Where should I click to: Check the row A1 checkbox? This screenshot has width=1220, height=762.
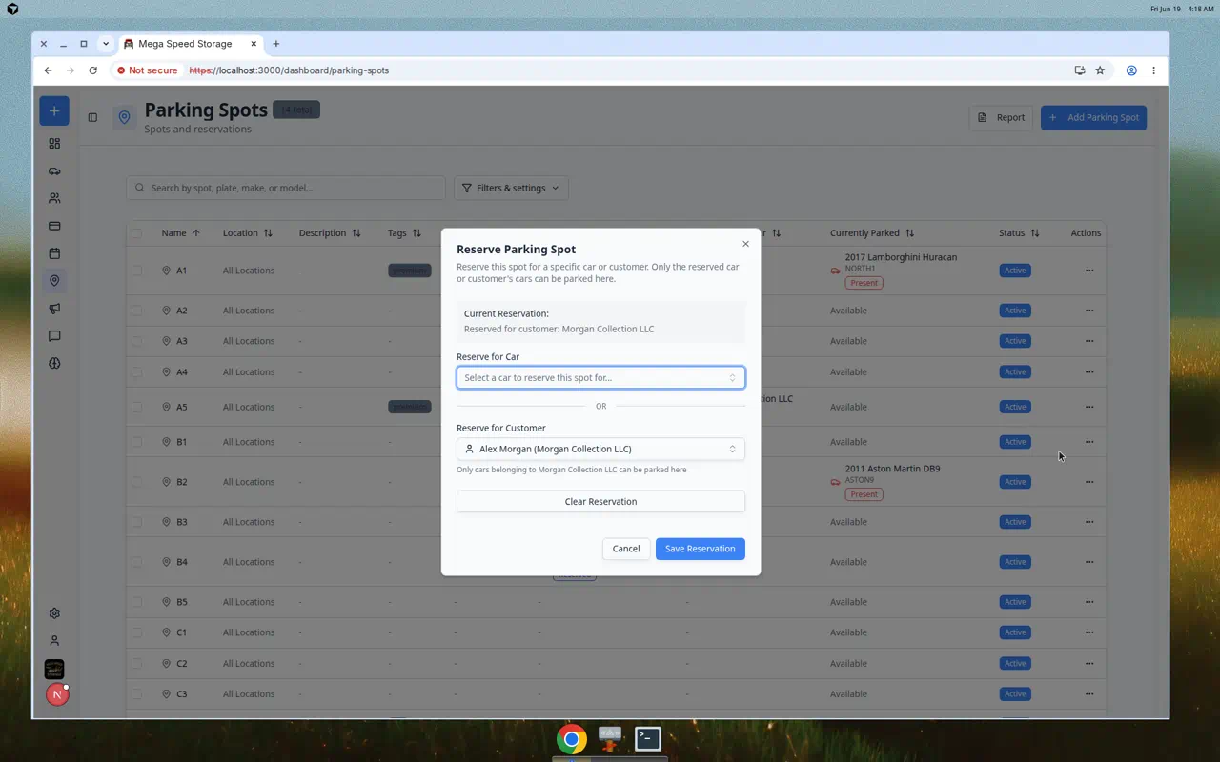point(136,271)
